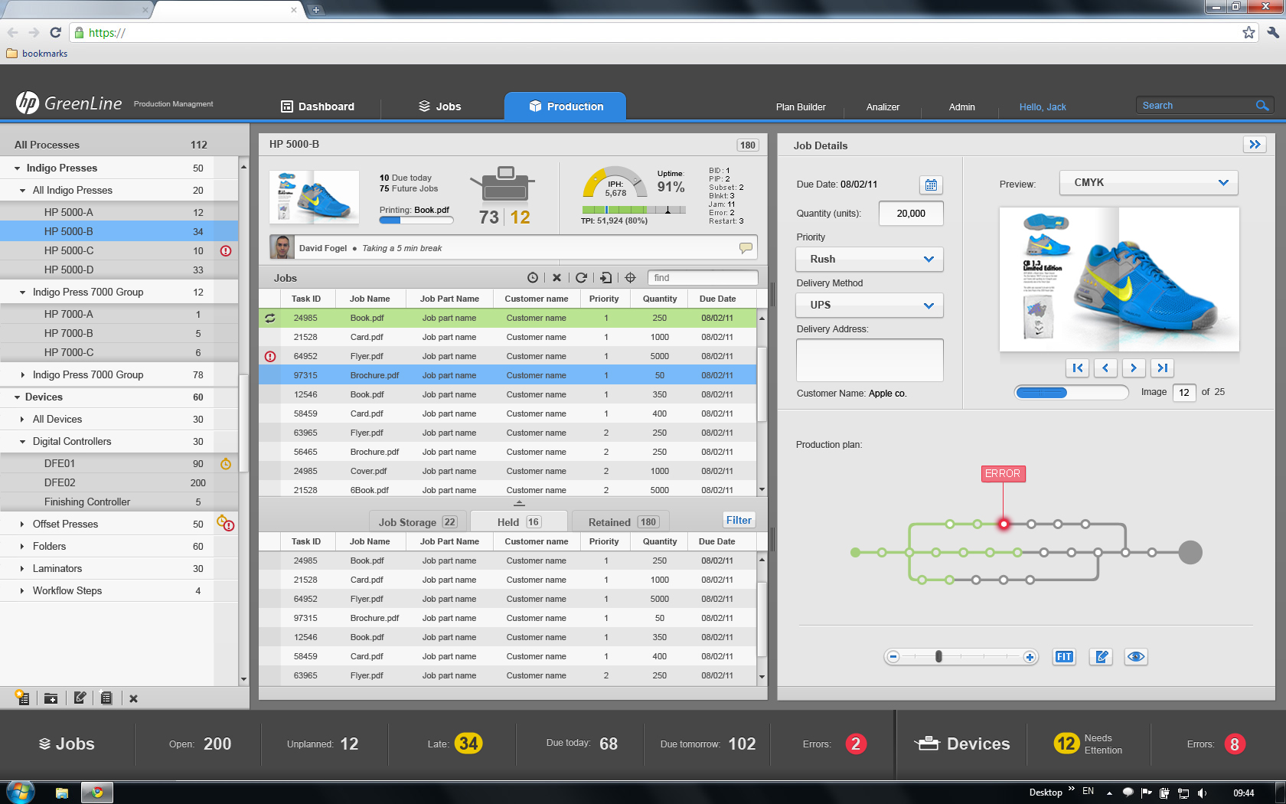Open the Delivery Method UPS dropdown
The width and height of the screenshot is (1286, 804).
pyautogui.click(x=870, y=305)
